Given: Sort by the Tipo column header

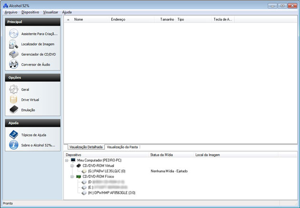Looking at the screenshot, I should 194,19.
